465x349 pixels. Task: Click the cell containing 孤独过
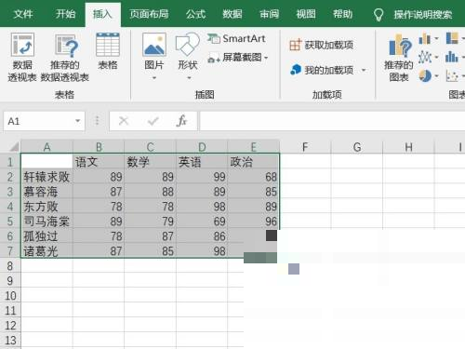(x=46, y=236)
